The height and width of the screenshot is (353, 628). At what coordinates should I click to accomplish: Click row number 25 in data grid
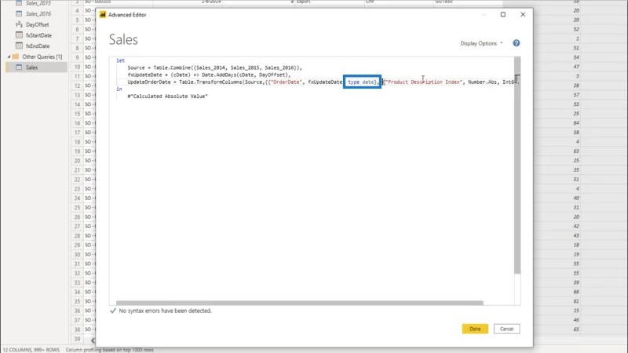[77, 207]
